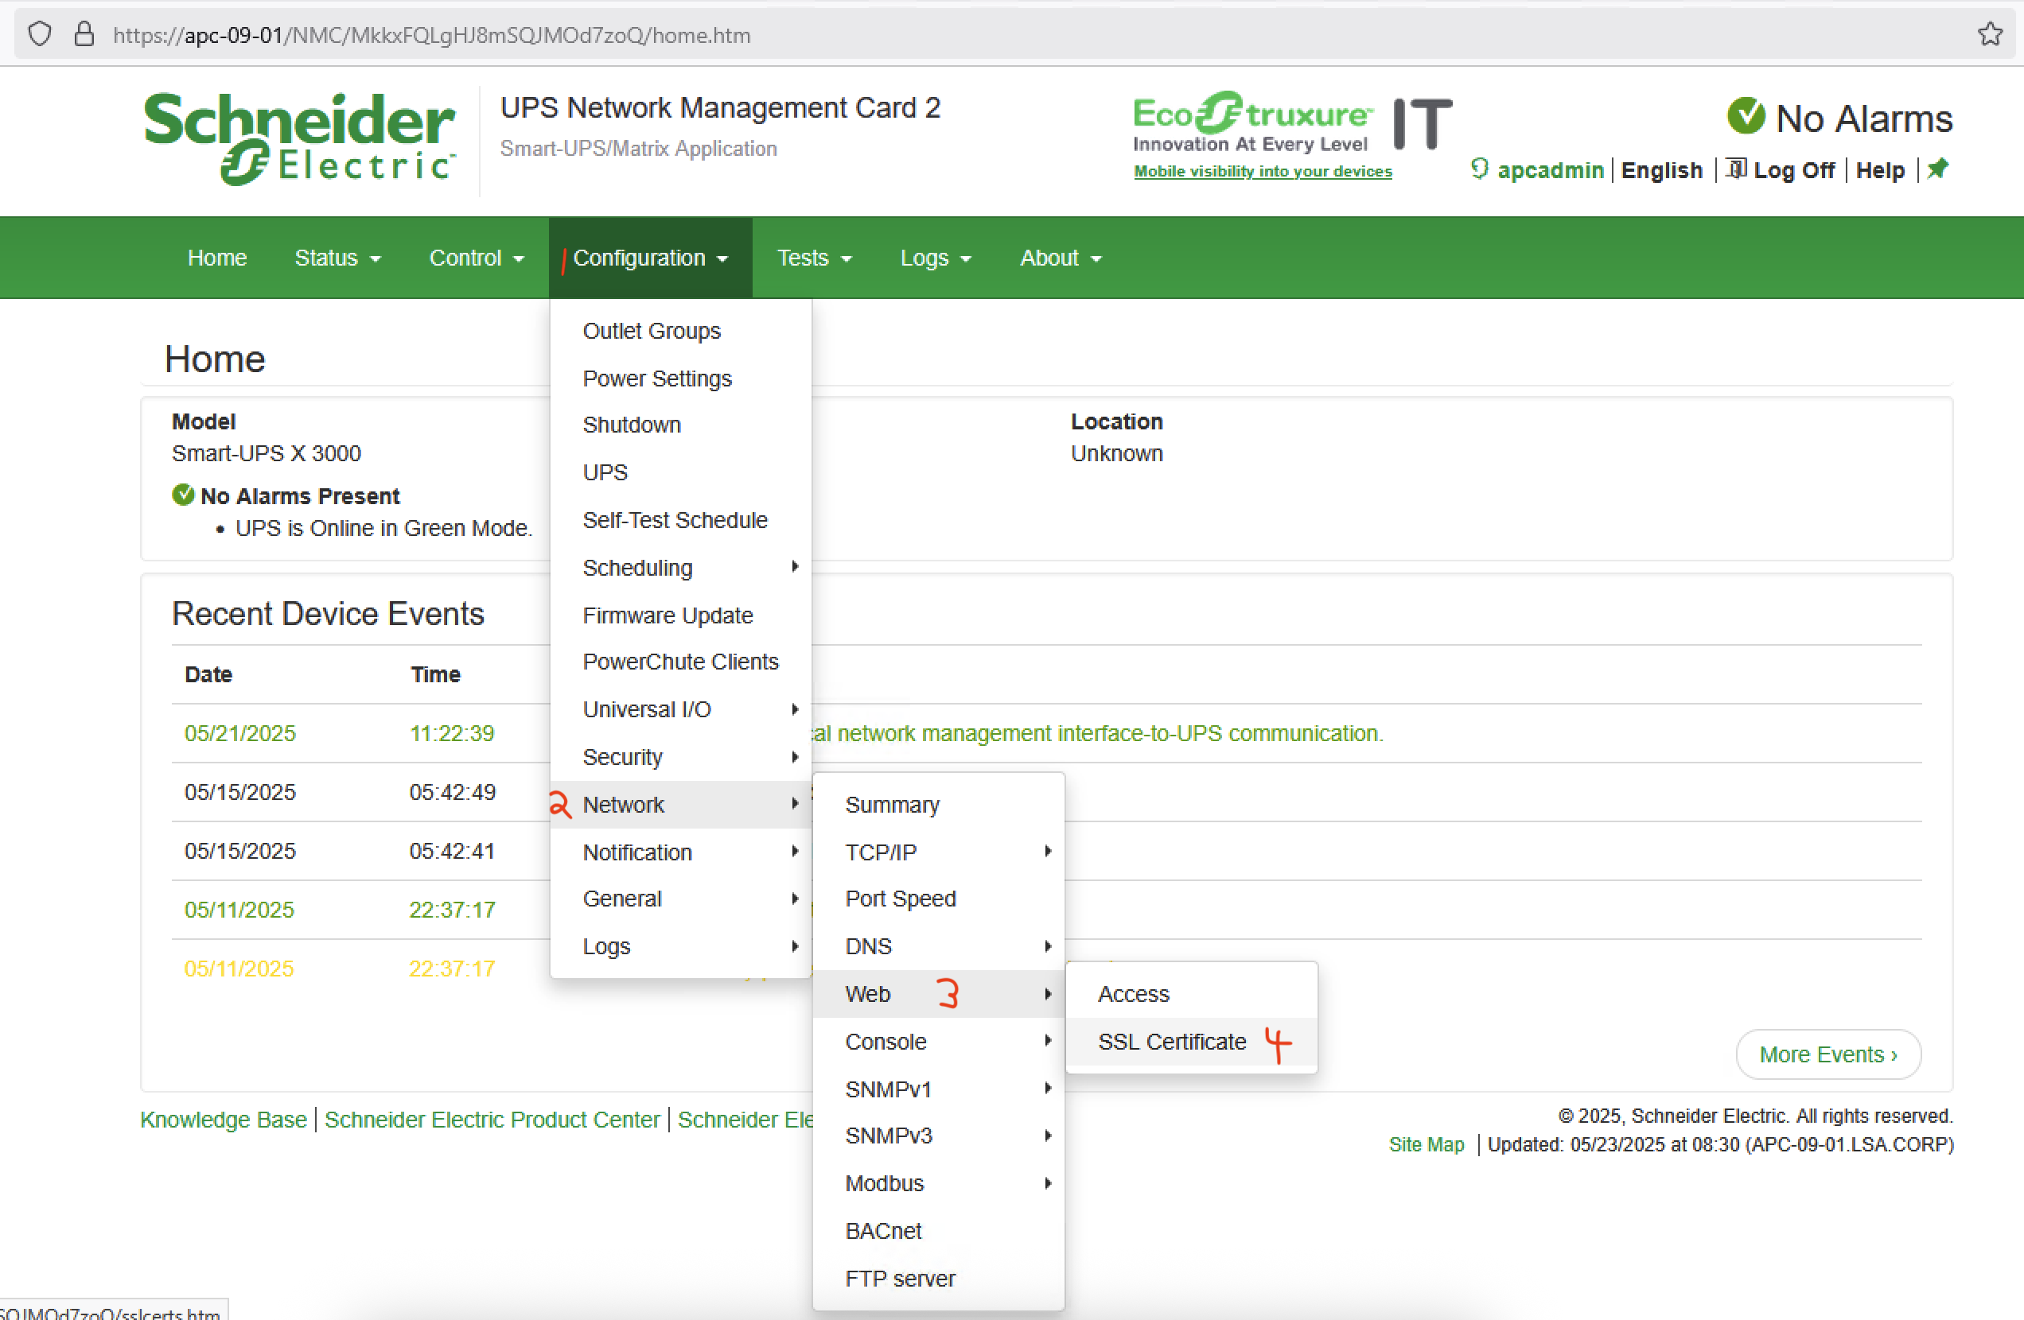Click the apcadmin user icon
Image resolution: width=2024 pixels, height=1320 pixels.
coord(1479,169)
